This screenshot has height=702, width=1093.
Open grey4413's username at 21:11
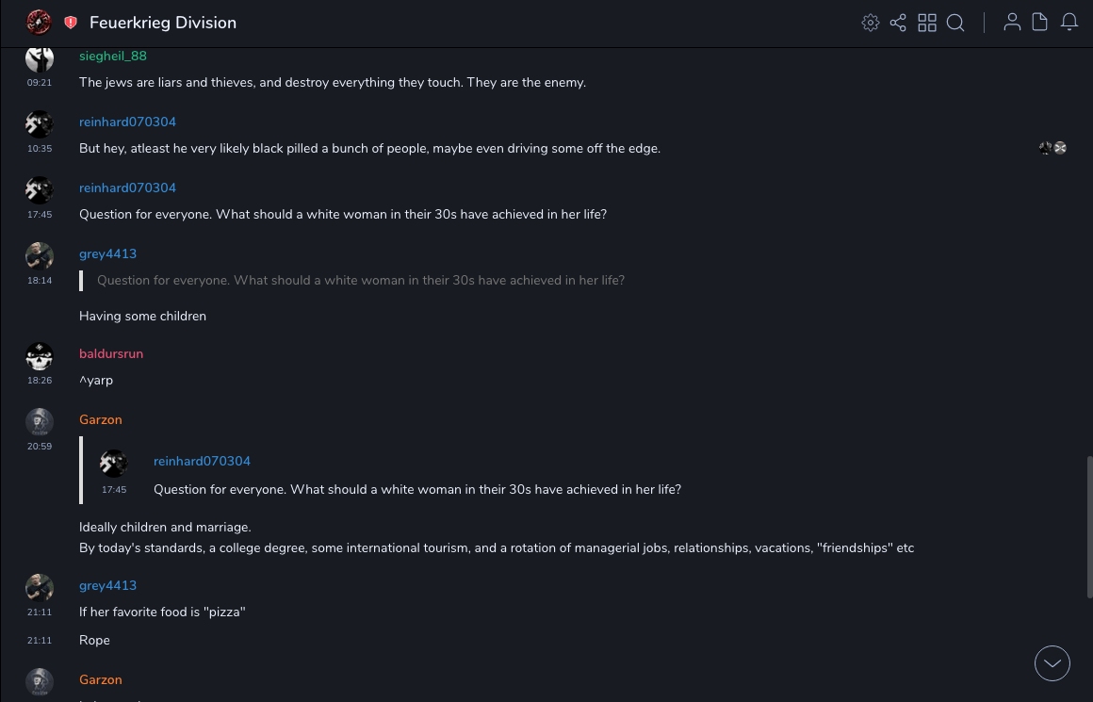(107, 585)
